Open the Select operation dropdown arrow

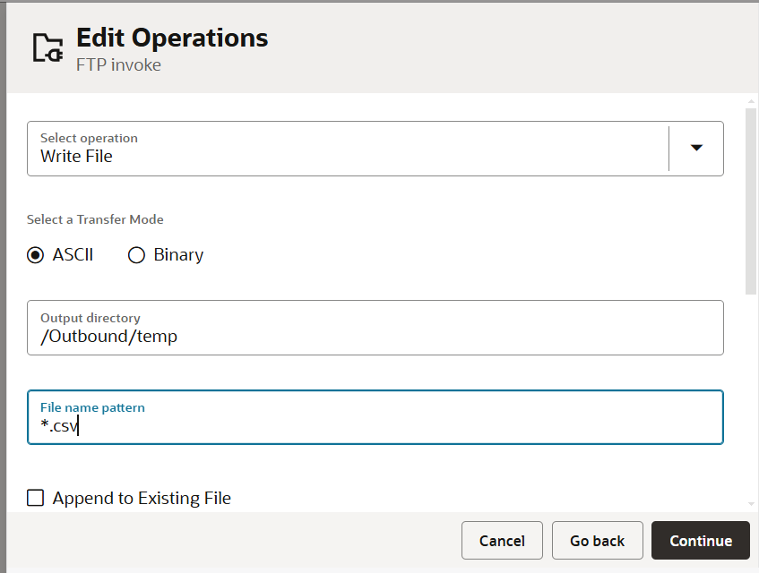(x=696, y=148)
